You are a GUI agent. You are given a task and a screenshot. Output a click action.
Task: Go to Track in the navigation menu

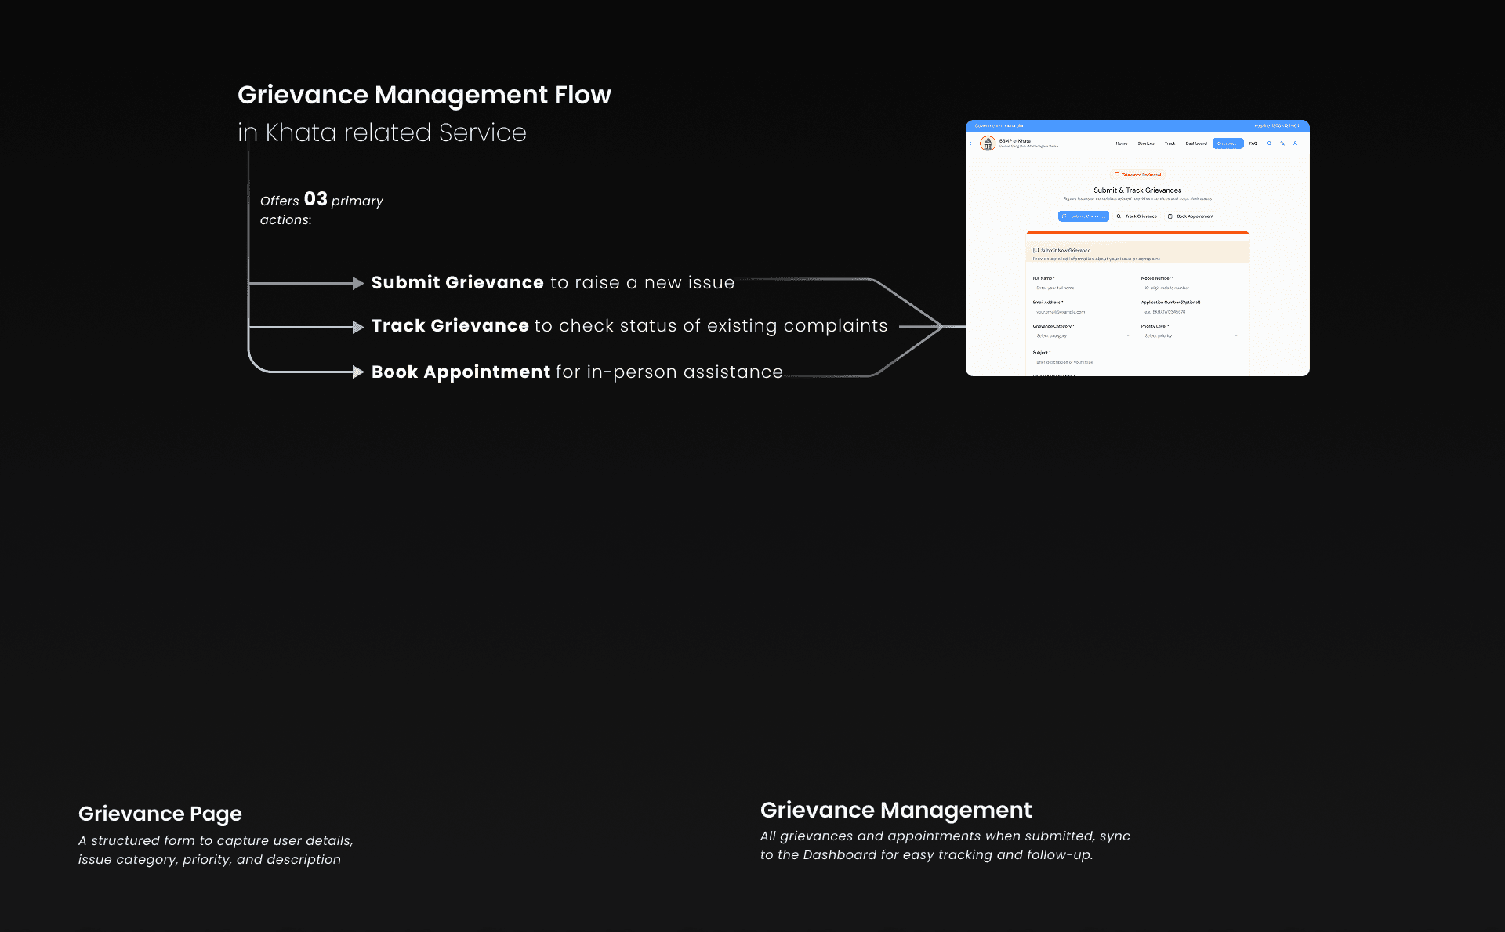[1170, 143]
